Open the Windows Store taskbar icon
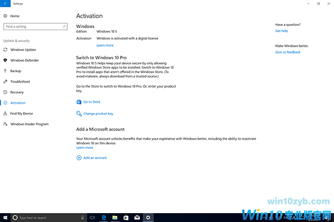 pos(126,217)
